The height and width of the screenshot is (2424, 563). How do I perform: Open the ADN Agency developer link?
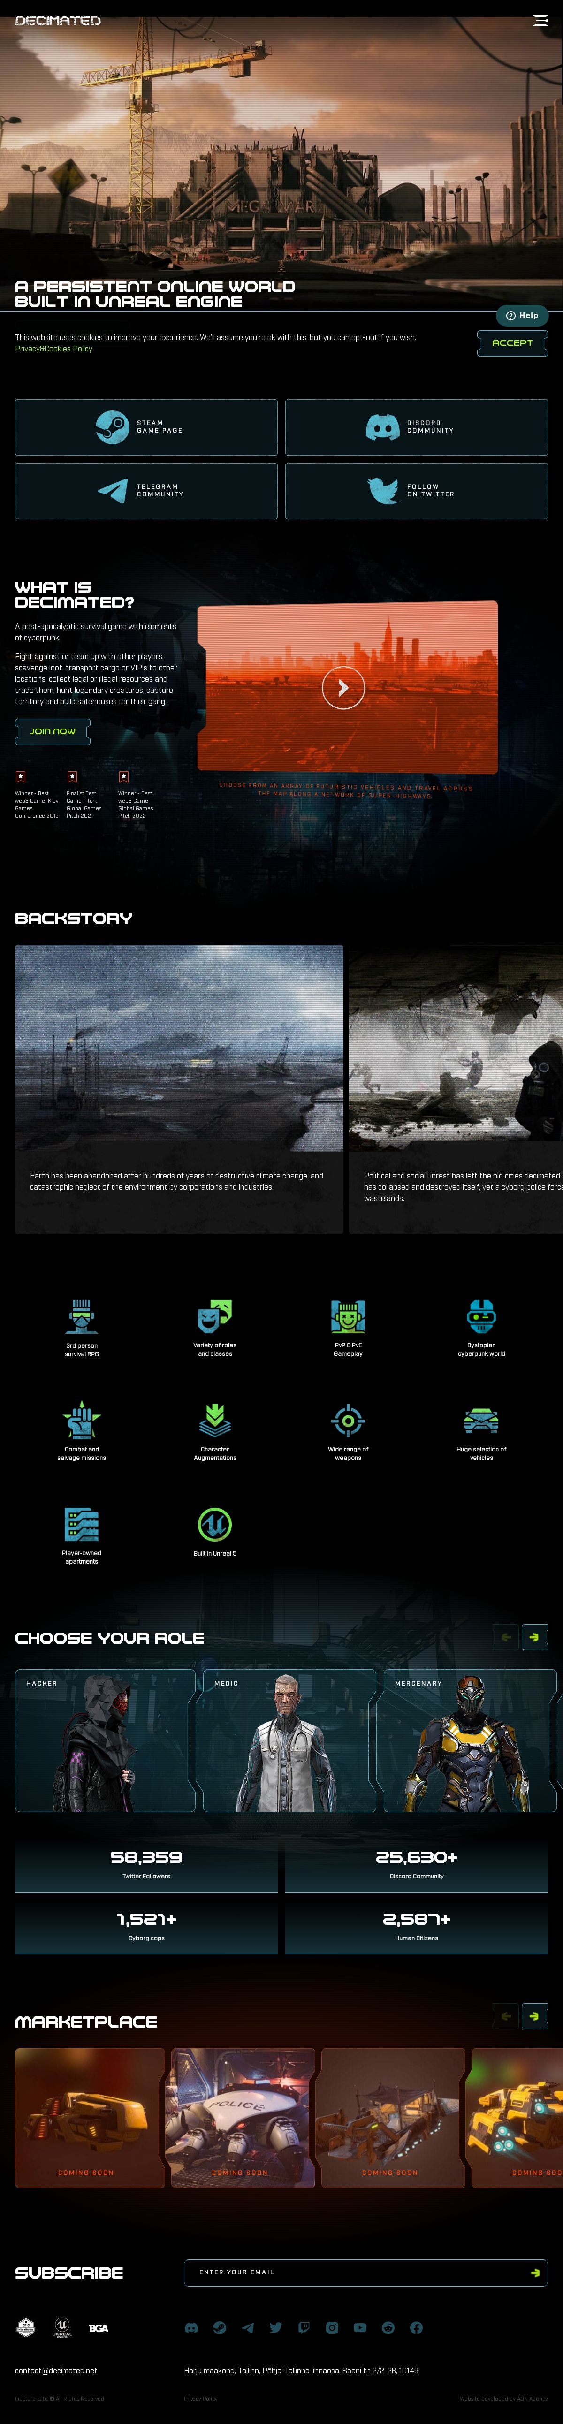pos(504,2399)
